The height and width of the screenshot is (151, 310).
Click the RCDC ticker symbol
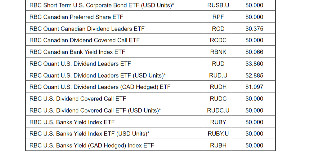click(x=218, y=40)
